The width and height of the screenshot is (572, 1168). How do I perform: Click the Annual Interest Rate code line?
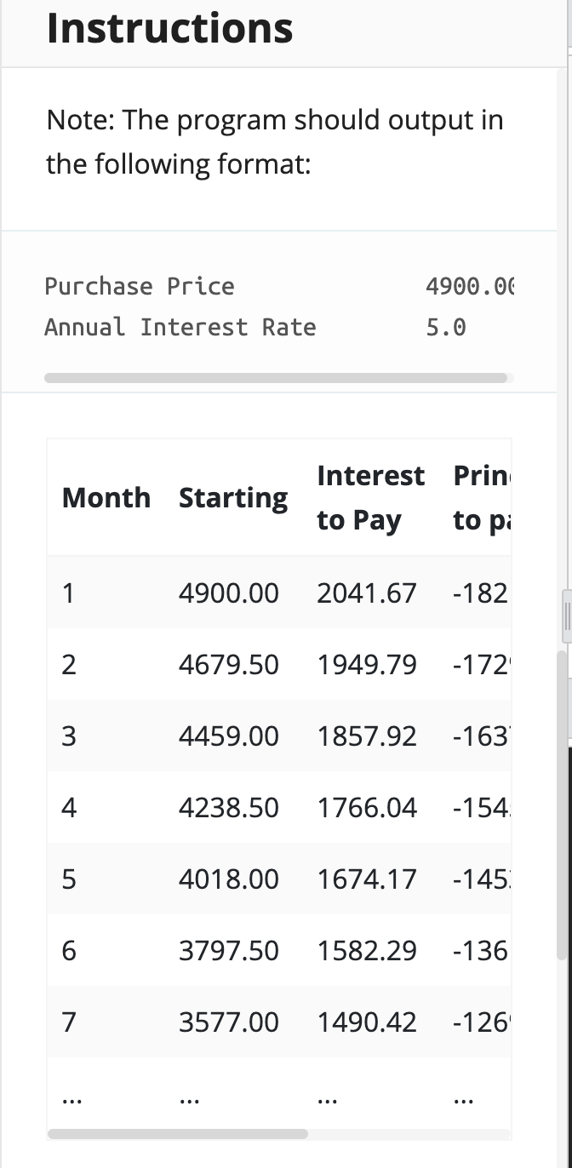click(x=255, y=327)
